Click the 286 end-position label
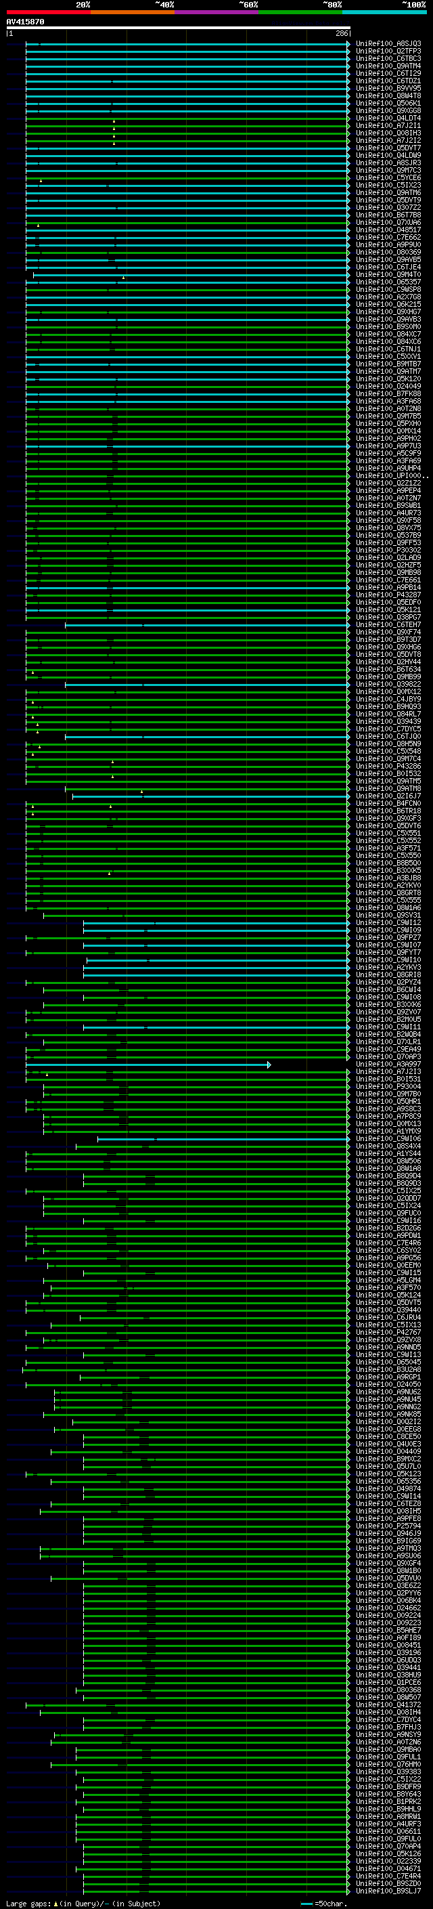 point(342,34)
